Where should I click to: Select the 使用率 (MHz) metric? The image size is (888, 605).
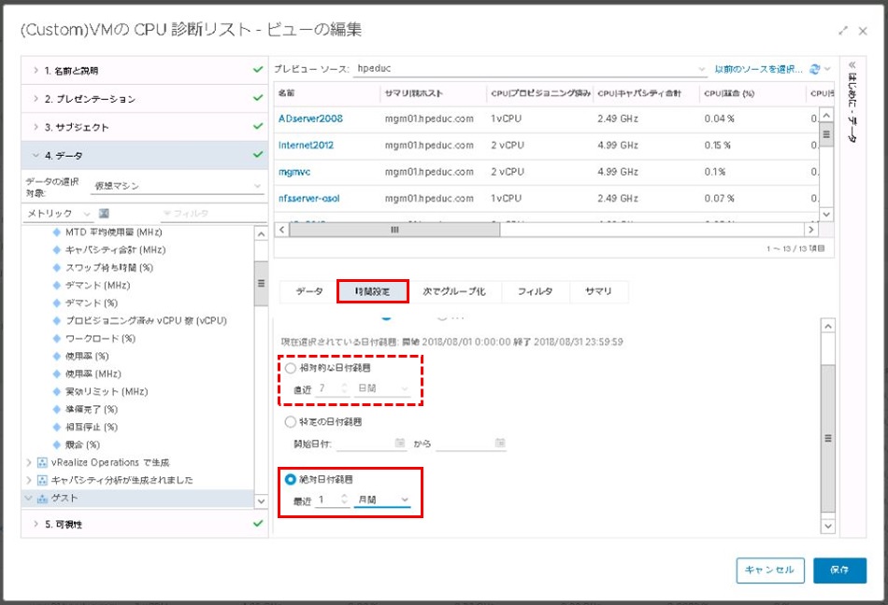point(93,373)
